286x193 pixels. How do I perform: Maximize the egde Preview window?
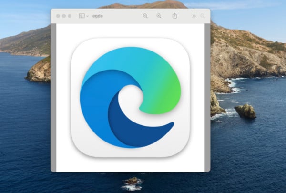pyautogui.click(x=70, y=16)
